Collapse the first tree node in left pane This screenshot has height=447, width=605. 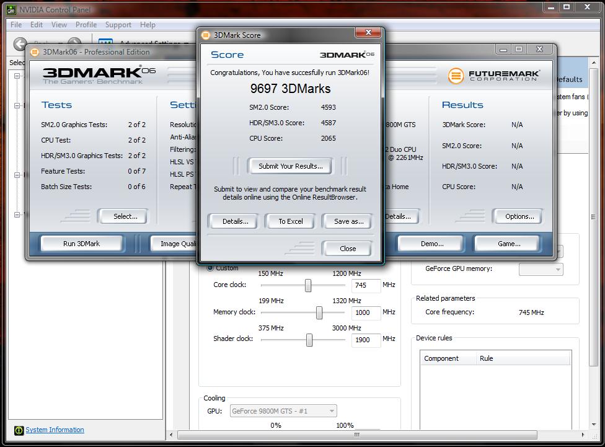(17, 76)
